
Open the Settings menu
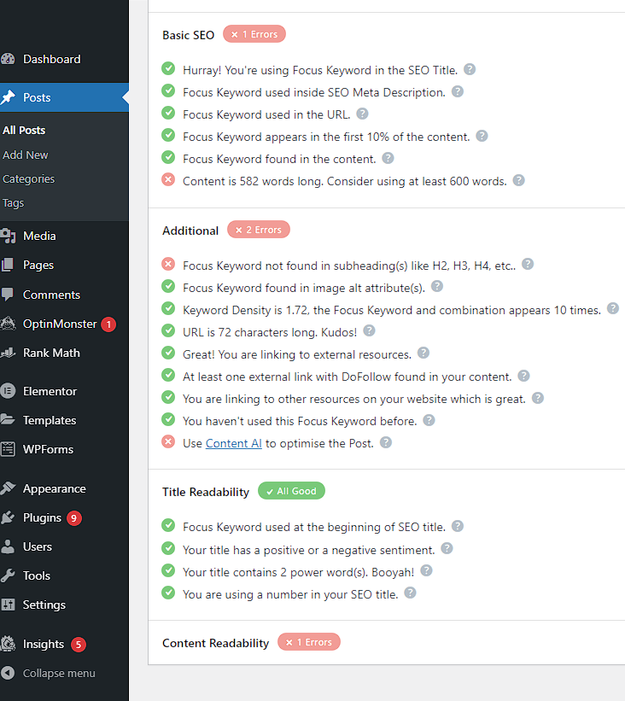(44, 605)
